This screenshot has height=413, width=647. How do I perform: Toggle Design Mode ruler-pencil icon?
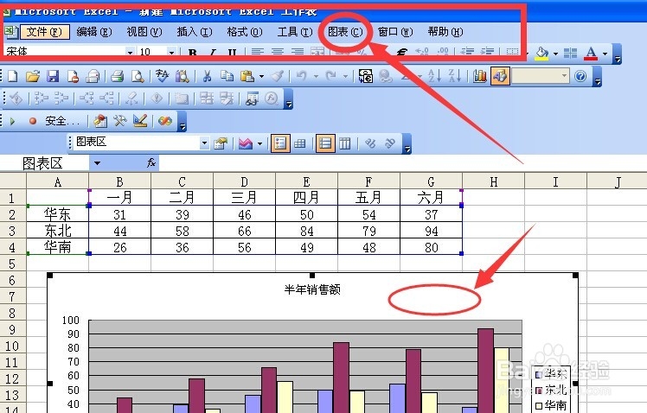pos(140,121)
